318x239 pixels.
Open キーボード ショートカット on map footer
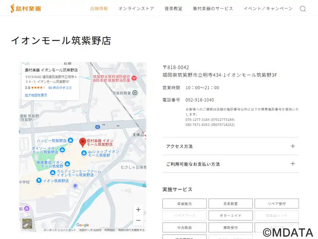pyautogui.click(x=60, y=230)
